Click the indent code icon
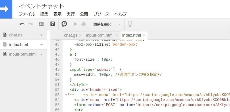230x112 pixels. [41, 24]
